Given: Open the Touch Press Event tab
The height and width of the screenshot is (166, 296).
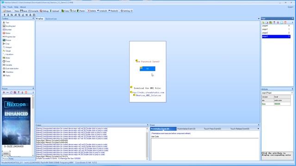Looking at the screenshot, I should (212, 129).
